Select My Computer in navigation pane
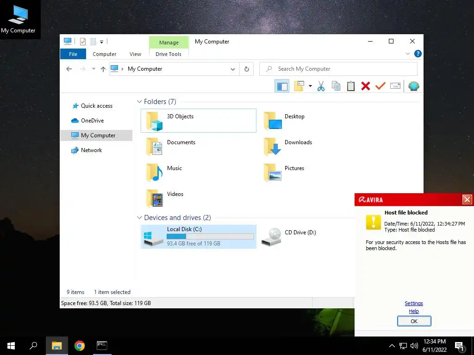 [96, 135]
